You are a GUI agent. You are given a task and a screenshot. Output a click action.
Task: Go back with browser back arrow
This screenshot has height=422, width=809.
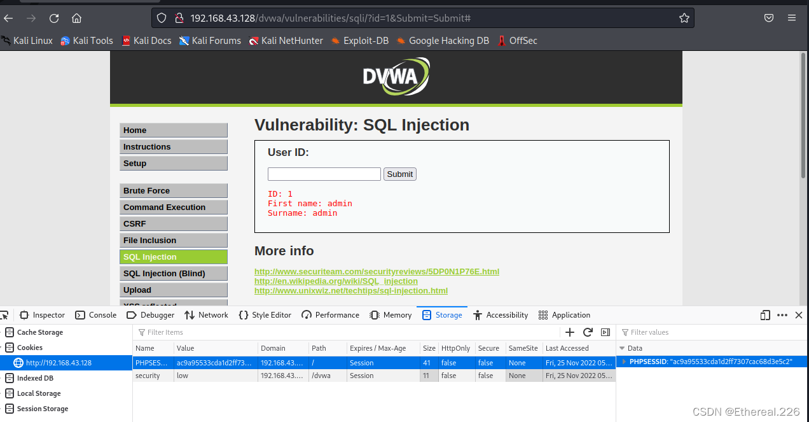coord(8,18)
